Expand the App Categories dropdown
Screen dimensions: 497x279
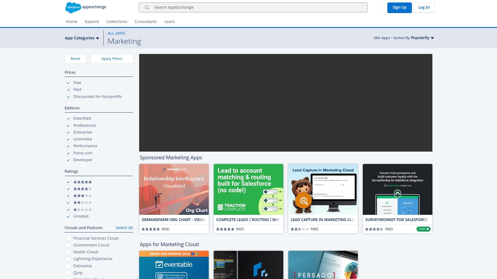82,38
